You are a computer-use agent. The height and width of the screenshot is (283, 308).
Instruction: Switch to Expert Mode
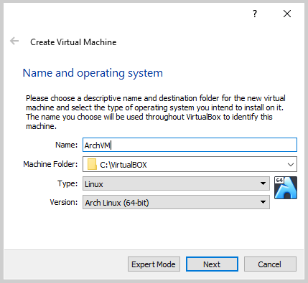click(x=154, y=264)
